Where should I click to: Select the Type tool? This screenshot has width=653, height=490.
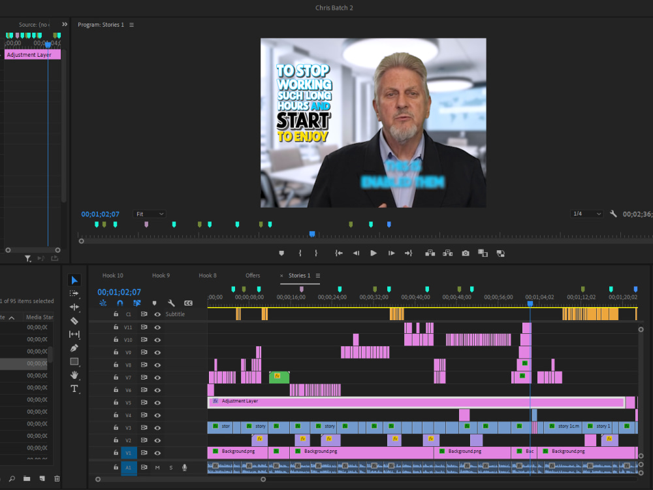pyautogui.click(x=74, y=389)
